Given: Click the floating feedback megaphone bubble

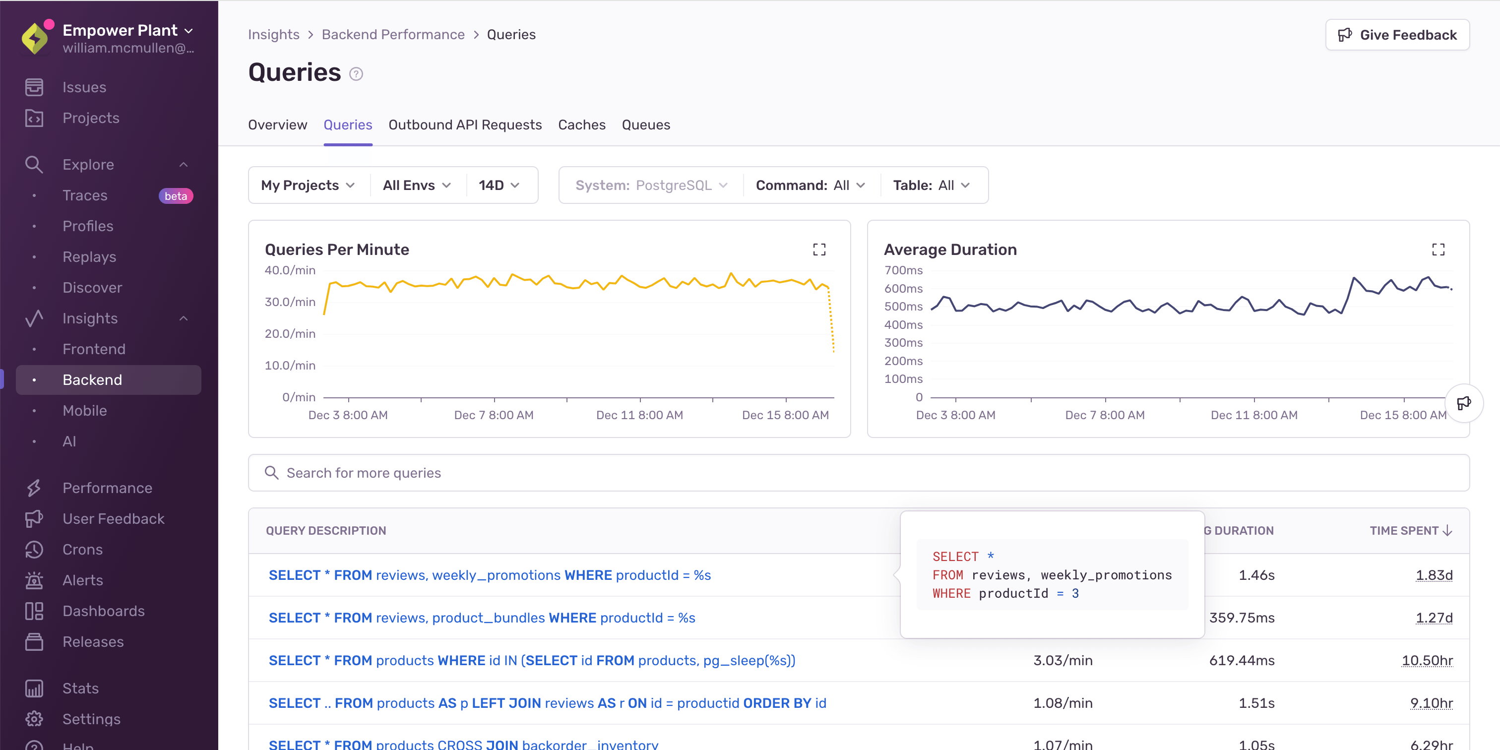Looking at the screenshot, I should pyautogui.click(x=1464, y=403).
